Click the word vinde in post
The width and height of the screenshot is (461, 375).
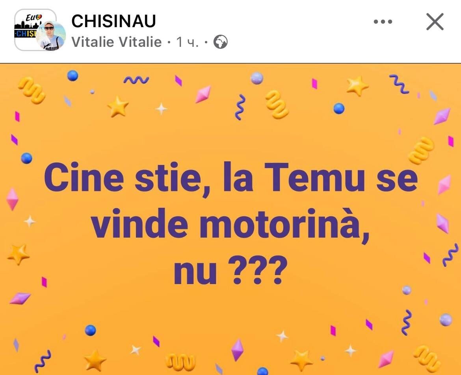tap(139, 224)
